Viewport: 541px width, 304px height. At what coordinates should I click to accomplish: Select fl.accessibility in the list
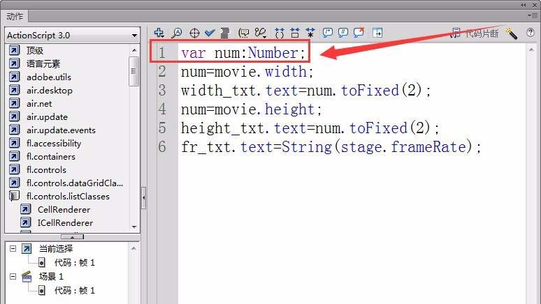tap(54, 143)
